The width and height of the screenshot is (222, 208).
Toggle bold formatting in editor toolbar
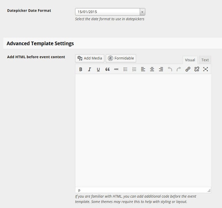pos(81,69)
